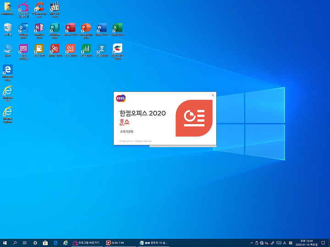Viewport: 330px width, 247px height.
Task: Open the Action Center notifications icon
Action: tap(323, 243)
